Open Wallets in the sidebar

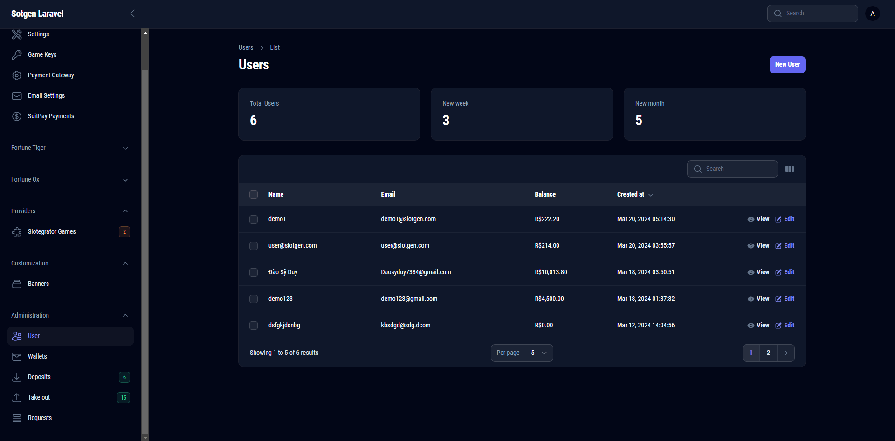pos(37,357)
